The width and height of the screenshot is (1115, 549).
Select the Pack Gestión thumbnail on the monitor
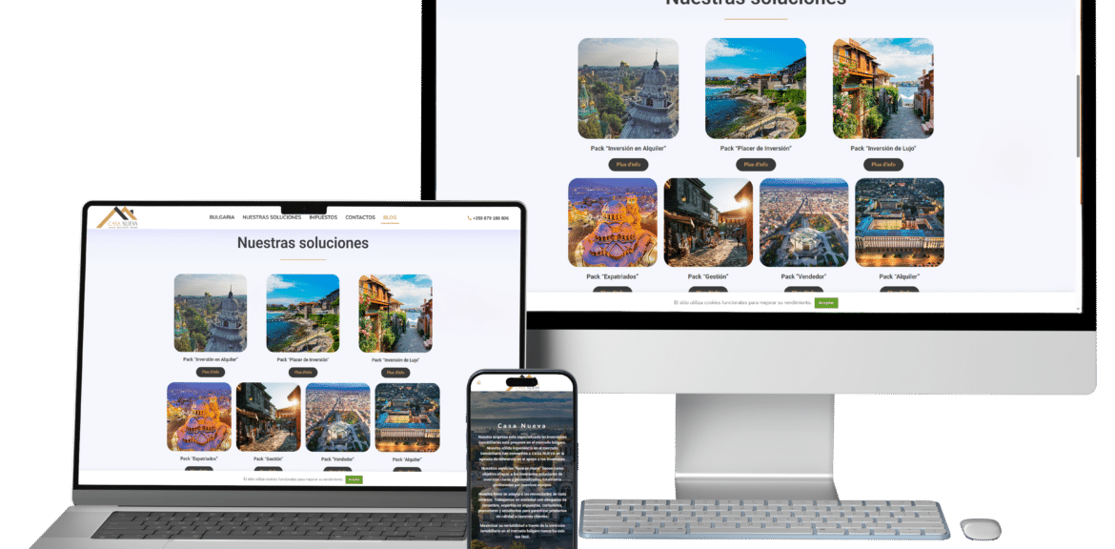click(x=708, y=222)
